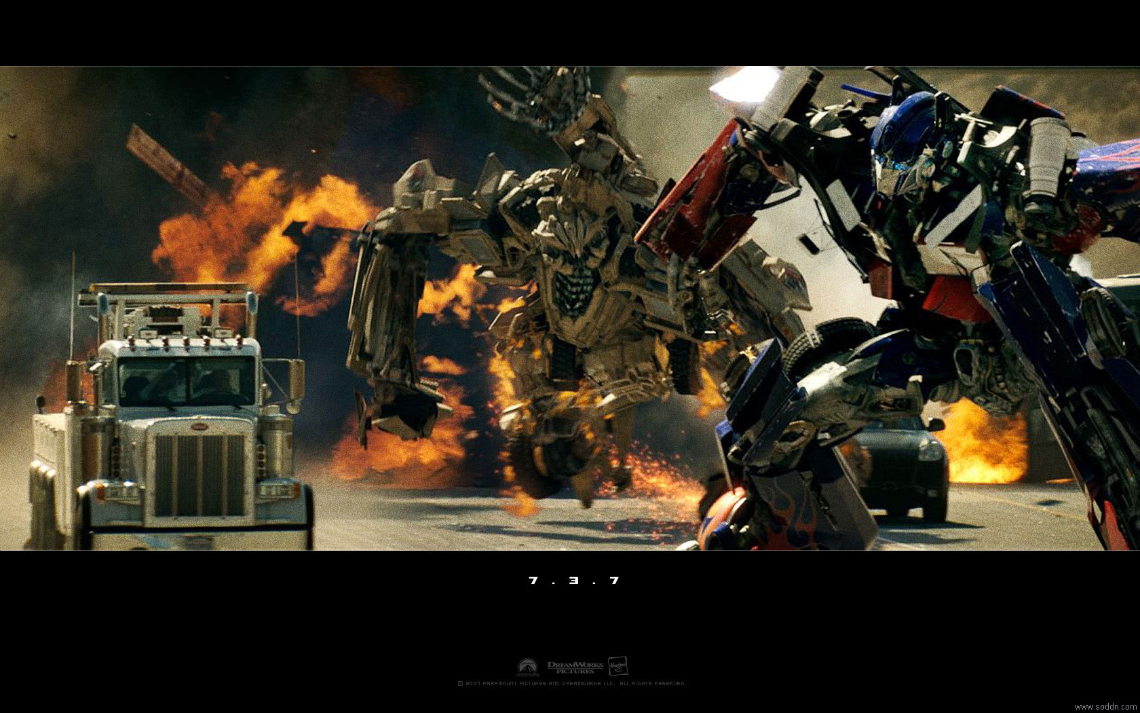
Task: Select the 2007 Paramount copyright notice text
Action: (571, 683)
